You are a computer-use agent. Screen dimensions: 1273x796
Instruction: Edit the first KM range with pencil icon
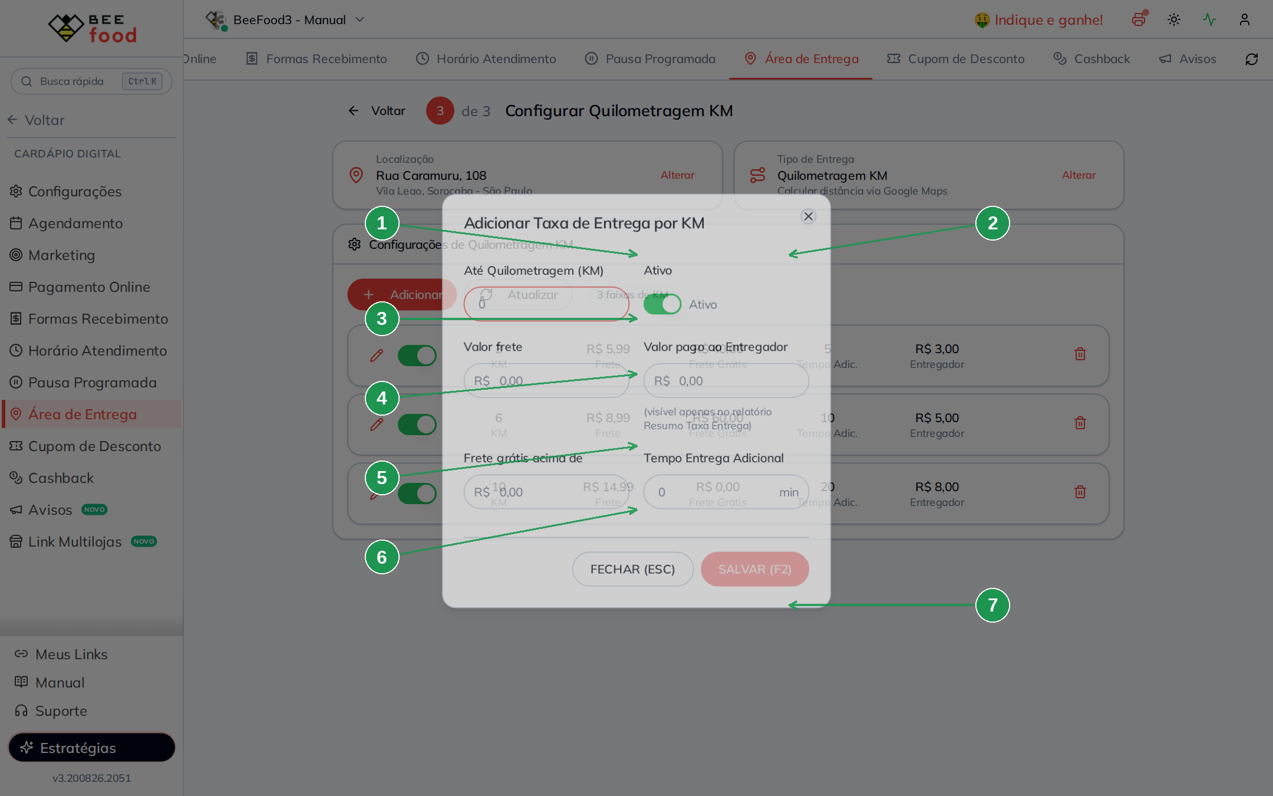pyautogui.click(x=377, y=356)
